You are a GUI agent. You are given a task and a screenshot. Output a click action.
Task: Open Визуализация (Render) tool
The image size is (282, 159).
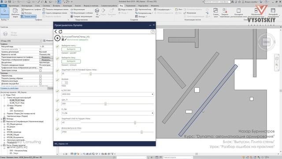(78, 9)
